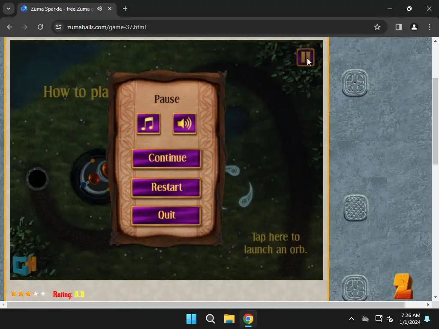Click the cloud sync tray icon

pos(365,319)
